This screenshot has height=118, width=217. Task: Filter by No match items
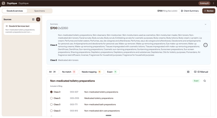pos(69,72)
